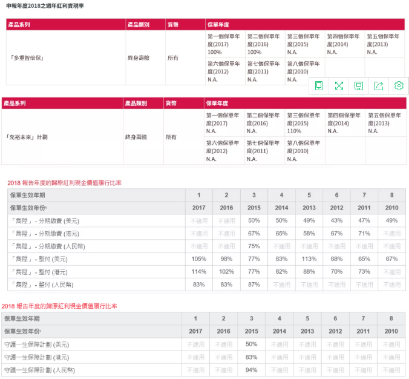Open fullscreen with the expand arrows icon
The width and height of the screenshot is (409, 379).
coord(339,85)
